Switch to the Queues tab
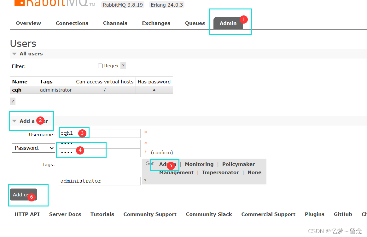This screenshot has width=367, height=237. point(195,23)
